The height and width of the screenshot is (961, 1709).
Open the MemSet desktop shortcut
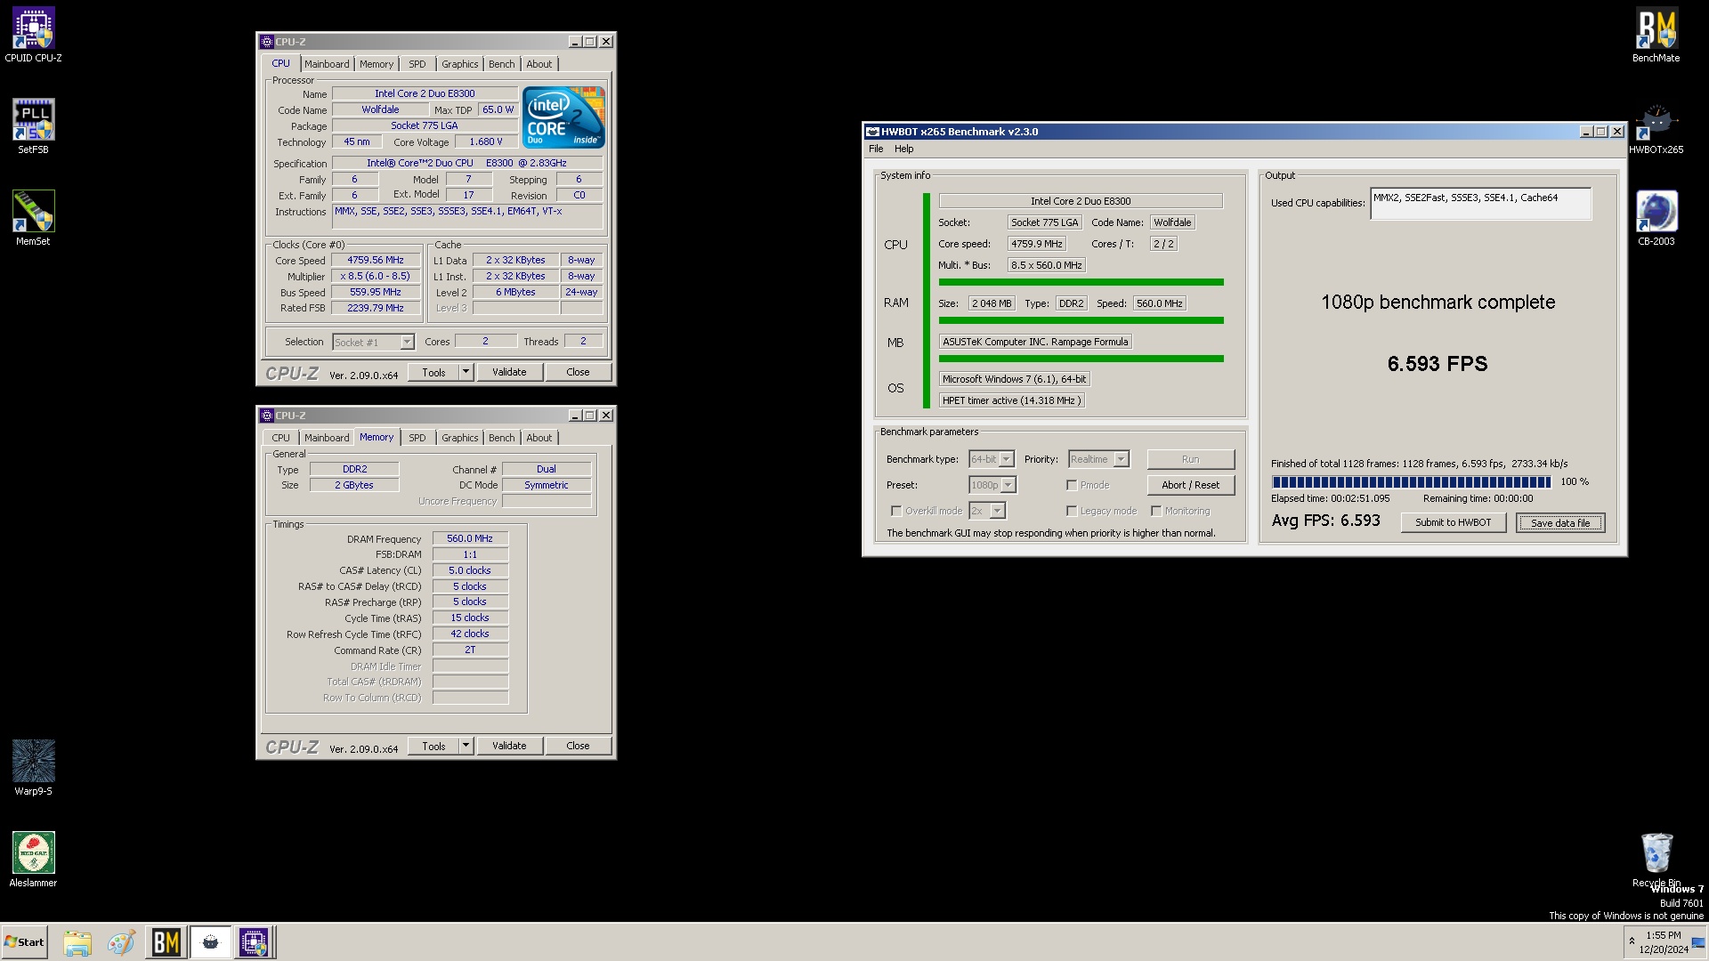click(x=33, y=218)
